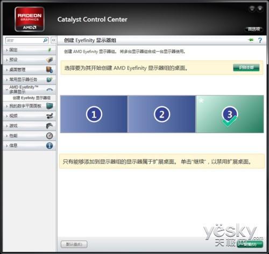This screenshot has height=254, width=269.
Task: Open help with the question mark icon
Action: (x=260, y=40)
